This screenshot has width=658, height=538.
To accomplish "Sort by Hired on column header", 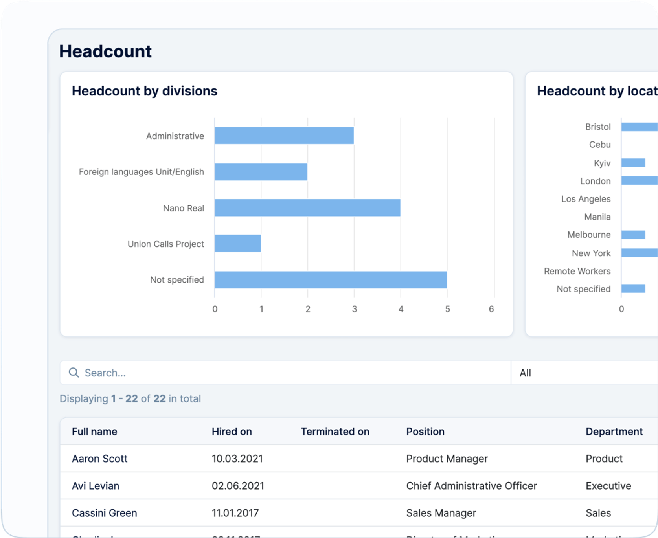I will pyautogui.click(x=232, y=432).
